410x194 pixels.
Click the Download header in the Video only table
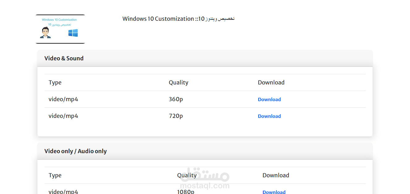click(276, 175)
